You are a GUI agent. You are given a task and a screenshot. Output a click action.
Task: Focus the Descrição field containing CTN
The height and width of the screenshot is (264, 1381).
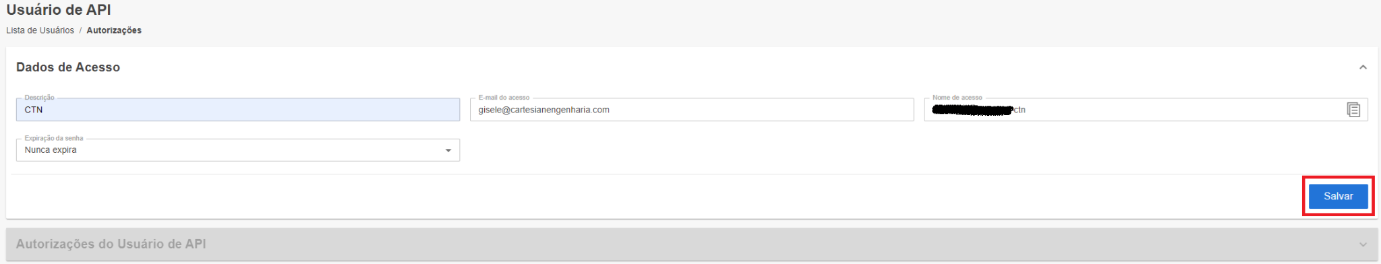pos(238,110)
